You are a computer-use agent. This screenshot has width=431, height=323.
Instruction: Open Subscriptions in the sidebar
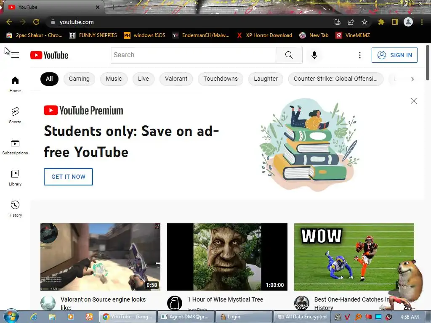point(15,147)
